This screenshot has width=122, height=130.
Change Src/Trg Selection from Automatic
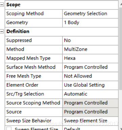point(90,94)
